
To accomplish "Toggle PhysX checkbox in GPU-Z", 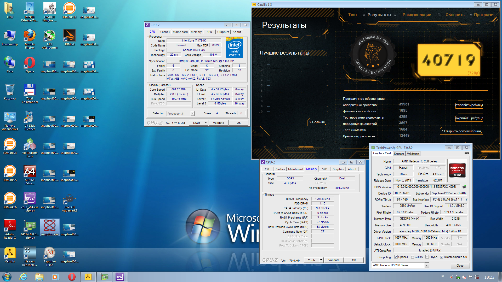I will 427,257.
